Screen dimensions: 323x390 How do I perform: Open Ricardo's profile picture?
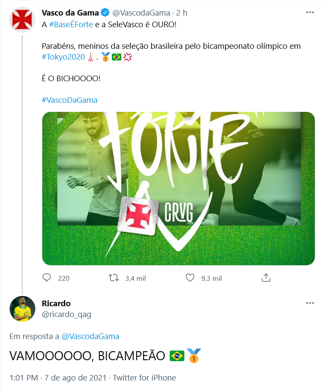[x=22, y=309]
